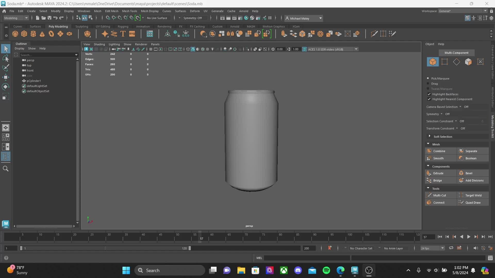This screenshot has width=495, height=278.
Task: Create a Polygon Cube from the shelf
Action: (24, 34)
